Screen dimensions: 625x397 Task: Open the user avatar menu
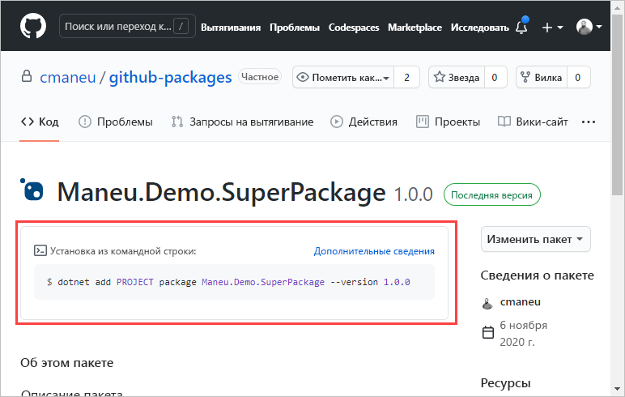coord(589,27)
